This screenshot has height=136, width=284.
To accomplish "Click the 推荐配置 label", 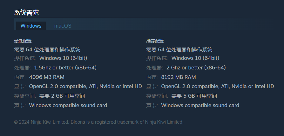I will pyautogui.click(x=155, y=41).
